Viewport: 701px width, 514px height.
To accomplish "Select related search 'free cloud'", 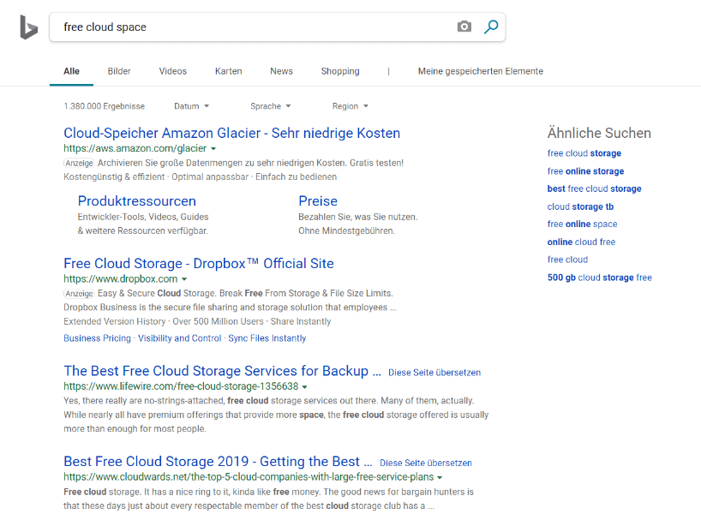I will tap(567, 260).
